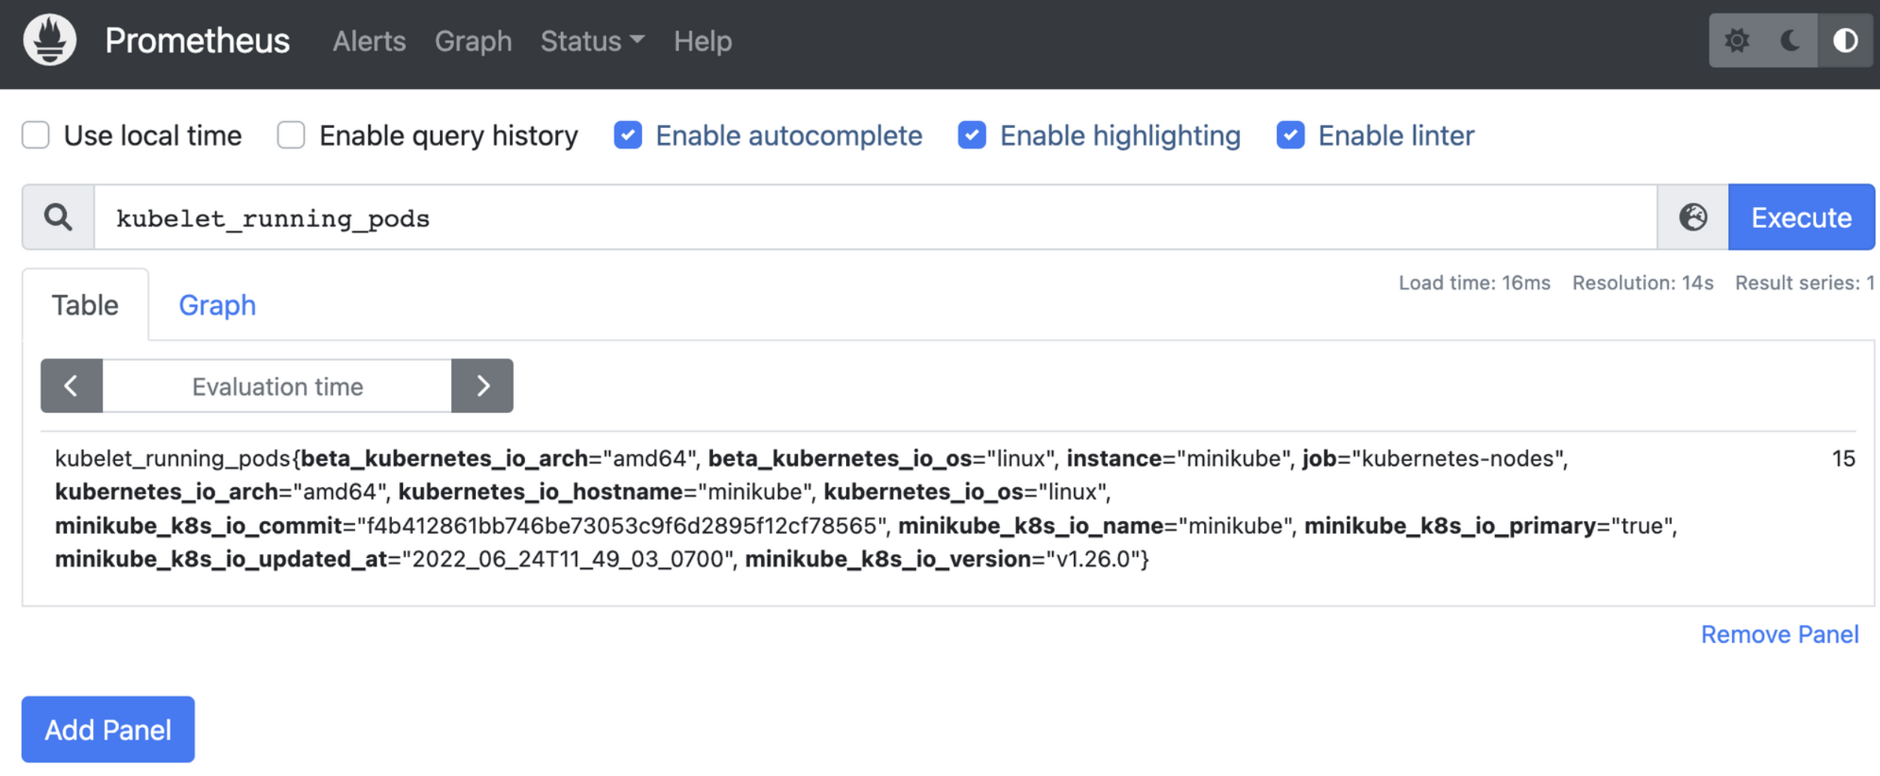Open the Help page
The height and width of the screenshot is (776, 1880).
(702, 41)
